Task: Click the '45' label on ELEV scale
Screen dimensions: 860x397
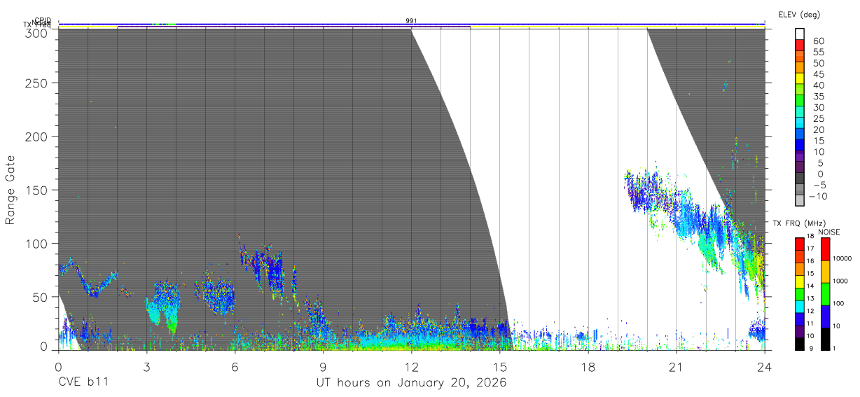Action: (x=818, y=74)
